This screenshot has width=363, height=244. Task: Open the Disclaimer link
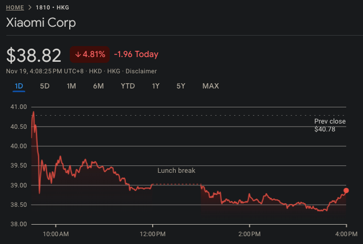tap(141, 71)
